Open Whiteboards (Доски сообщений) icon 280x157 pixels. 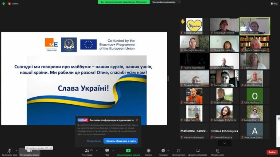click(x=198, y=150)
